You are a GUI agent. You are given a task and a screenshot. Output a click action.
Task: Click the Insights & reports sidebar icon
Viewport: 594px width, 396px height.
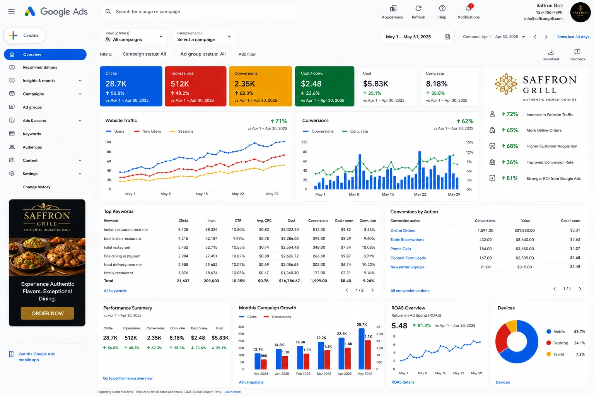(12, 80)
